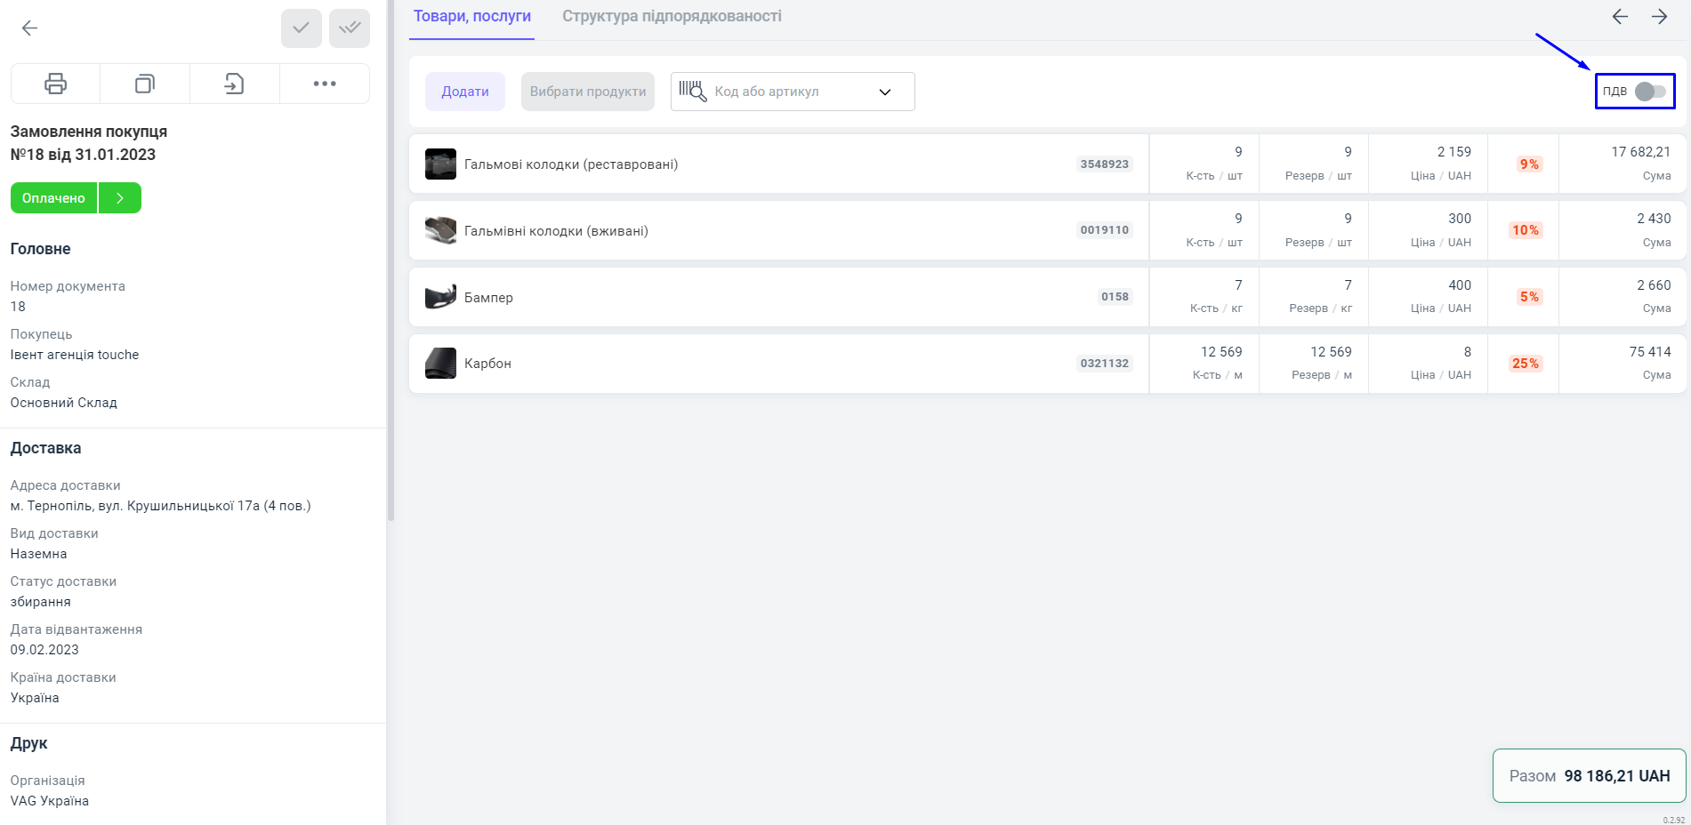Viewport: 1691px width, 825px height.
Task: Go to next document with right arrow
Action: click(1660, 17)
